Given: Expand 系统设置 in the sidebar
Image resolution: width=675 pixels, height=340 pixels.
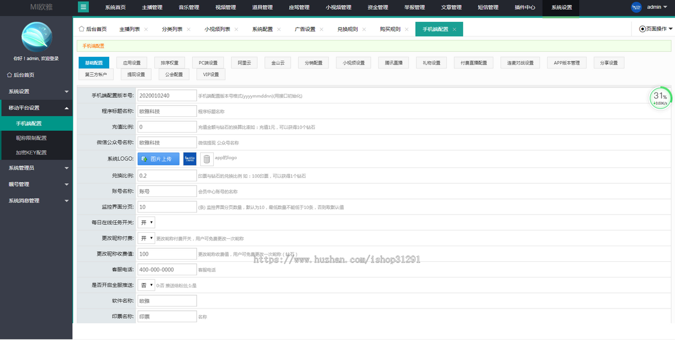Looking at the screenshot, I should tap(36, 91).
